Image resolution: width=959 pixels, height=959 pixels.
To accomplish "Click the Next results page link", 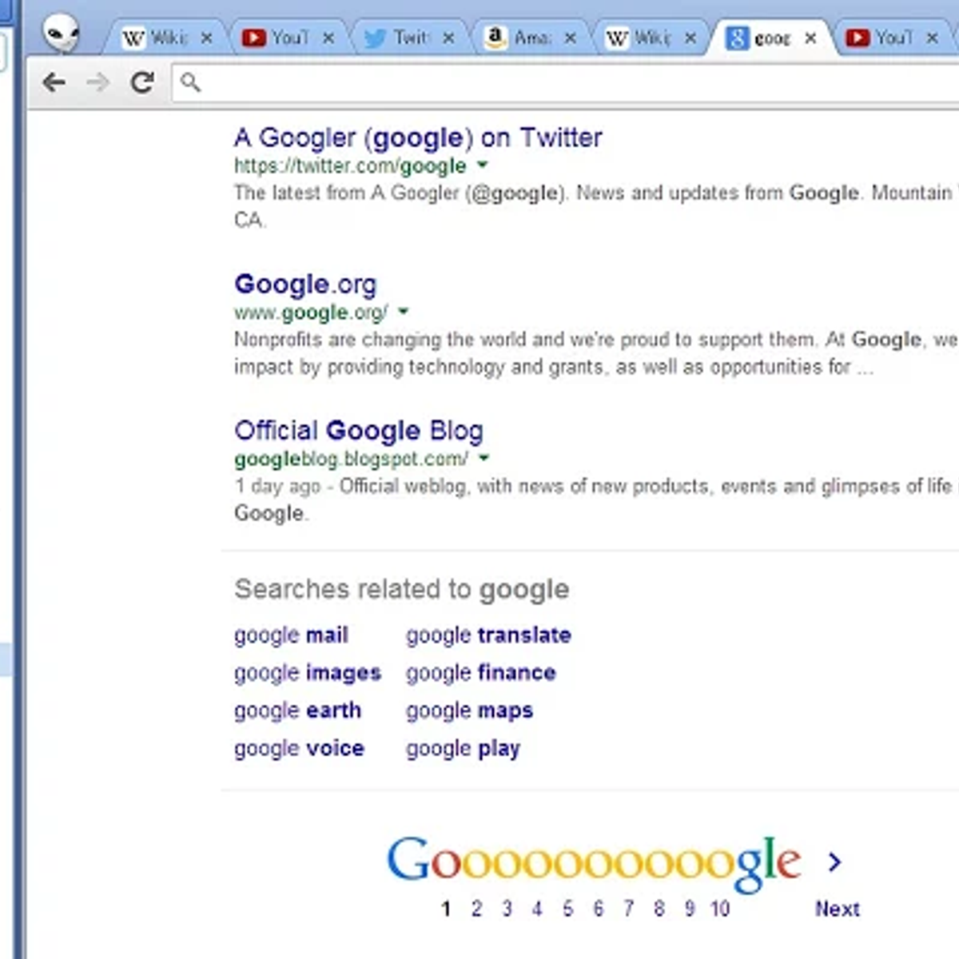I will [837, 909].
